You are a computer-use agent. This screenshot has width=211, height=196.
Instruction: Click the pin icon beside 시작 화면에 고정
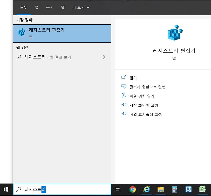tap(124, 105)
